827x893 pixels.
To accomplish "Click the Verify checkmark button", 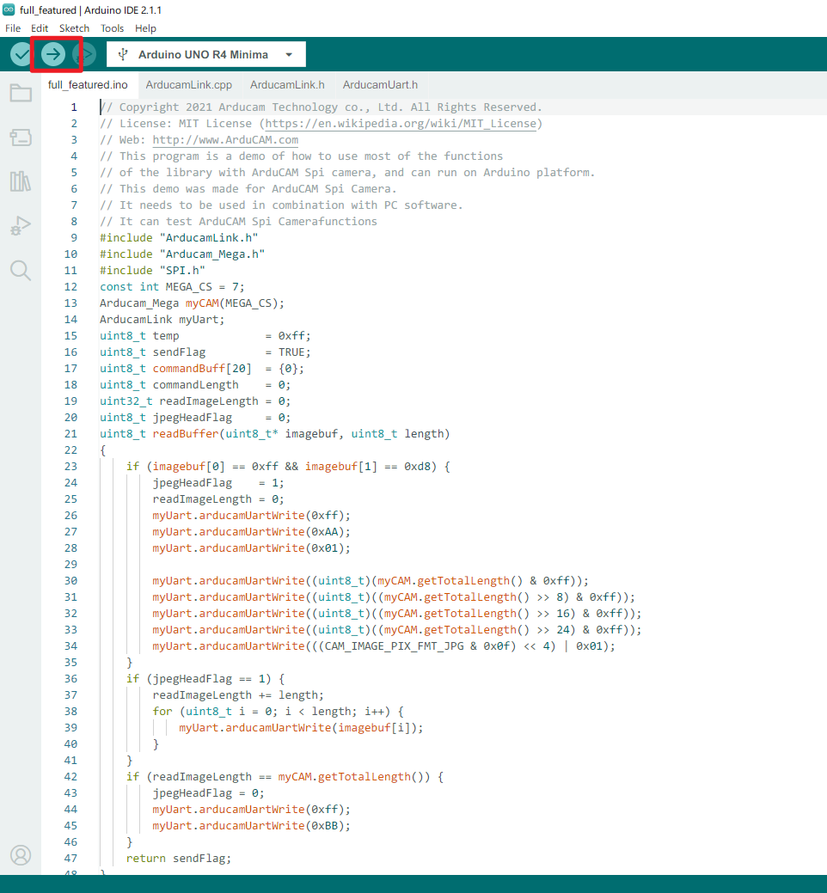I will (x=21, y=55).
